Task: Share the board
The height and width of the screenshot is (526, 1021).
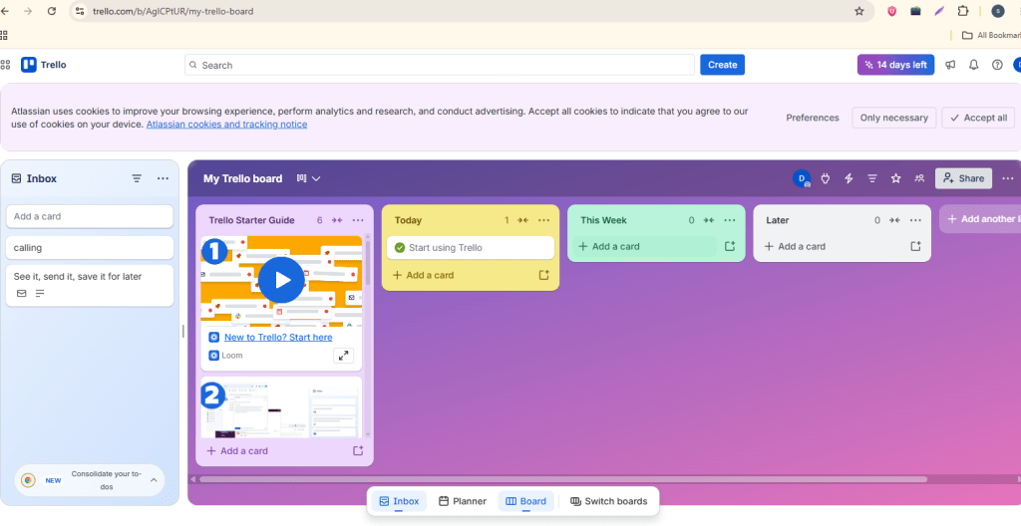Action: pos(964,178)
